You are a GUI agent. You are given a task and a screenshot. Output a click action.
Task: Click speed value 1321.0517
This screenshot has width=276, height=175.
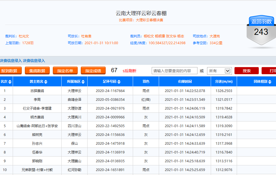tap(224, 100)
